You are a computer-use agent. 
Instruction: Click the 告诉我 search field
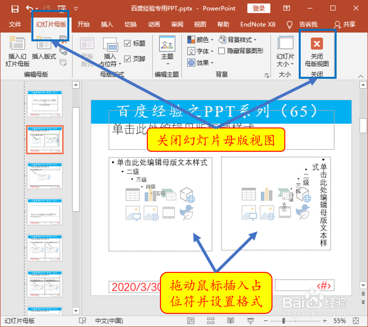tap(308, 24)
